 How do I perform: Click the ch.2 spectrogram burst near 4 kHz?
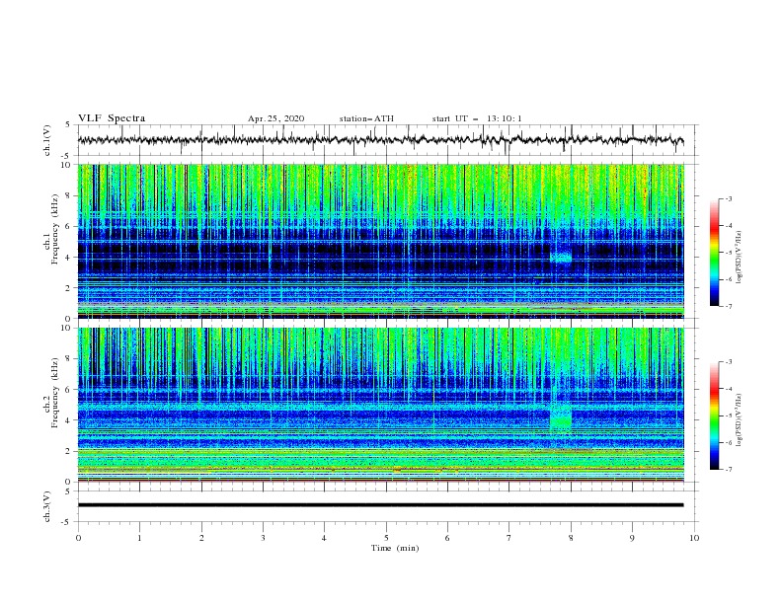pyautogui.click(x=561, y=418)
